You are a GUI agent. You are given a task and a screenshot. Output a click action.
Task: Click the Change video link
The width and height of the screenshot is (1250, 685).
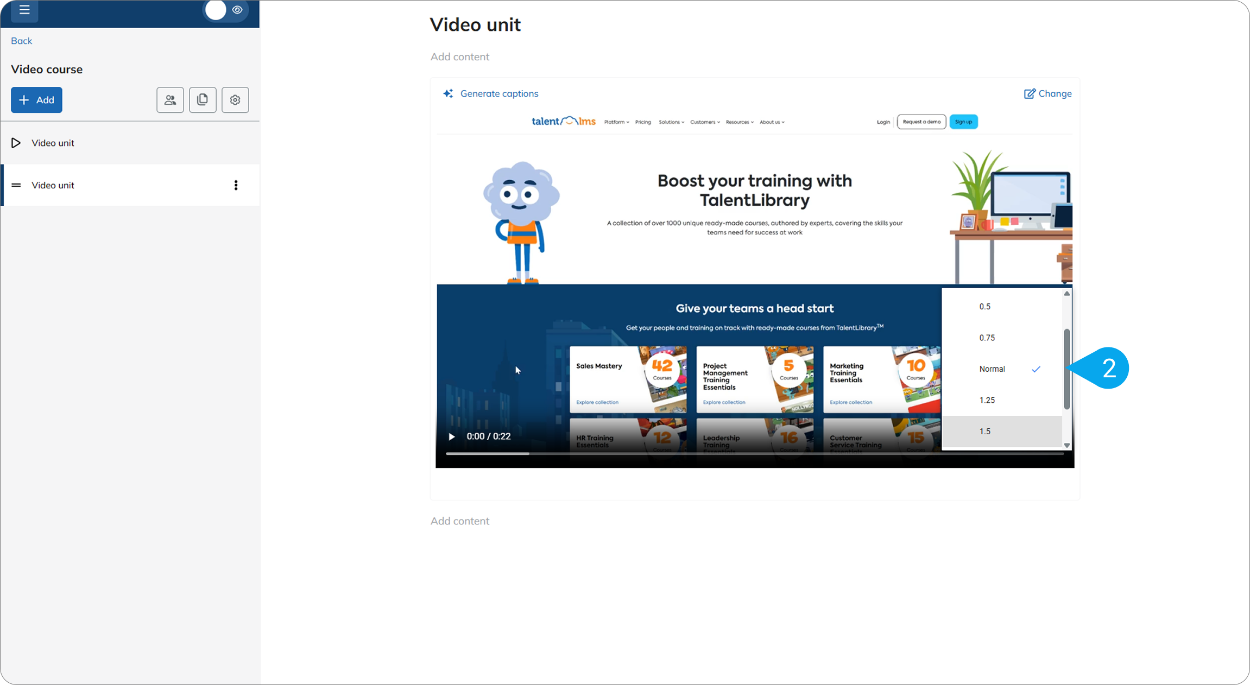coord(1055,93)
